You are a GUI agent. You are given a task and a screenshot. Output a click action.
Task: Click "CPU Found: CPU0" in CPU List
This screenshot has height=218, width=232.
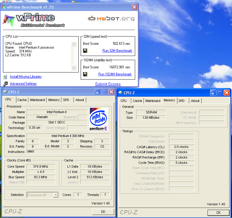click(19, 44)
